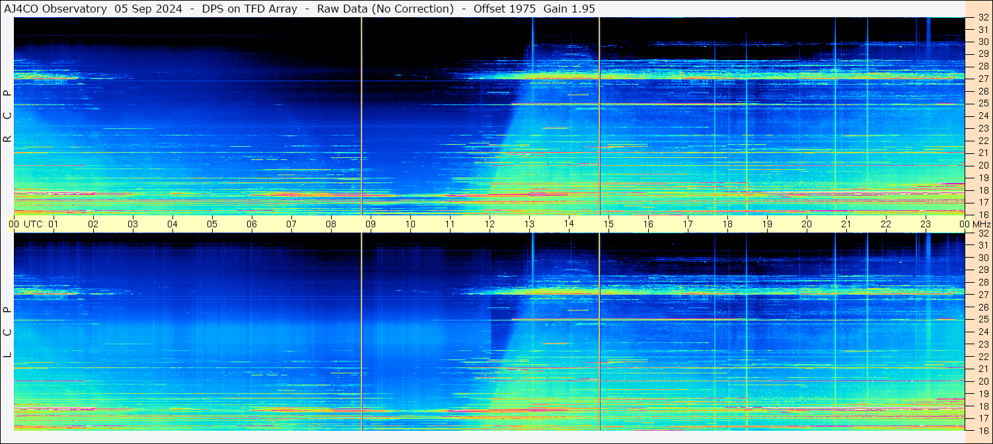Click the "16" hour label on time axis
The width and height of the screenshot is (993, 444).
648,224
